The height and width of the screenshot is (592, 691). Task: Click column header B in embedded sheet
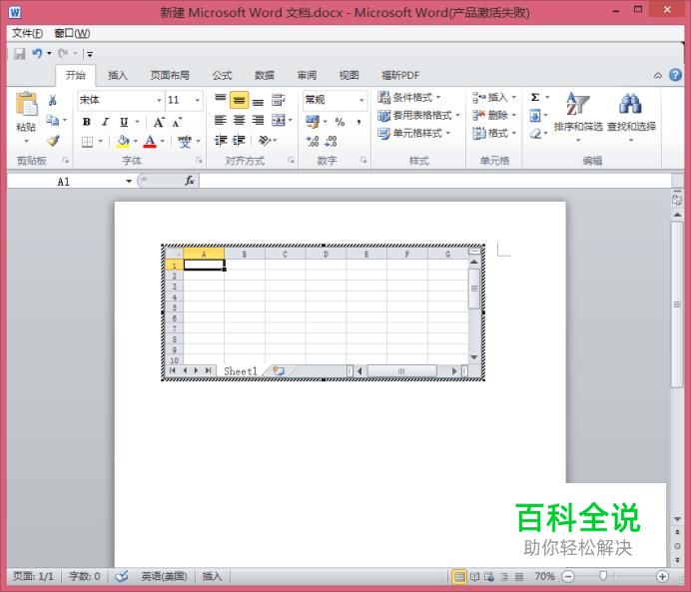pos(245,255)
